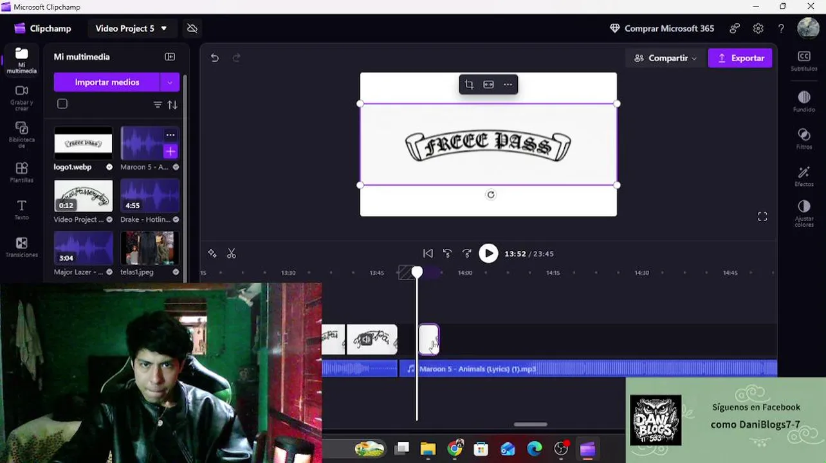
Task: Select the Maroon 5 - Animals audio track
Action: pos(588,368)
